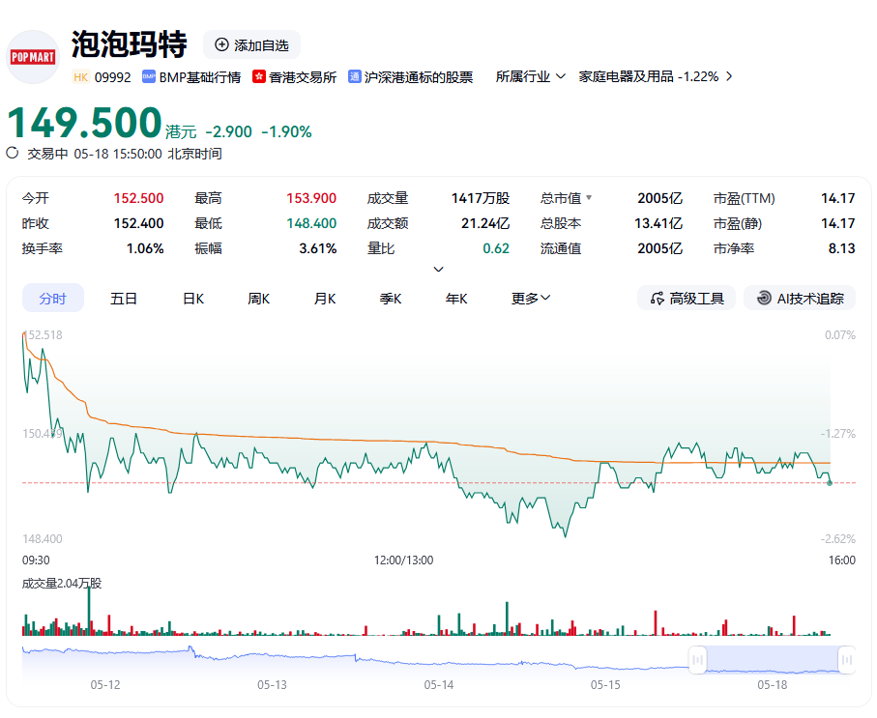Click the 成交量 value 1417万股

[481, 198]
